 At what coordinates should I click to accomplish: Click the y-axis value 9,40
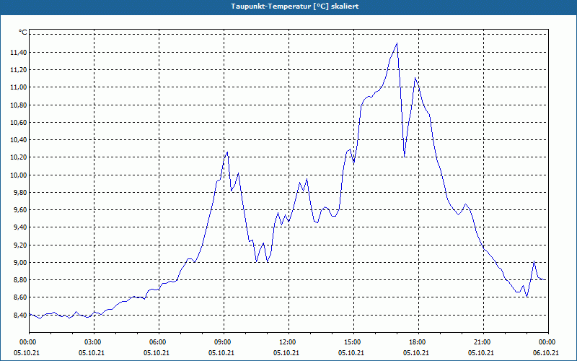(19, 227)
